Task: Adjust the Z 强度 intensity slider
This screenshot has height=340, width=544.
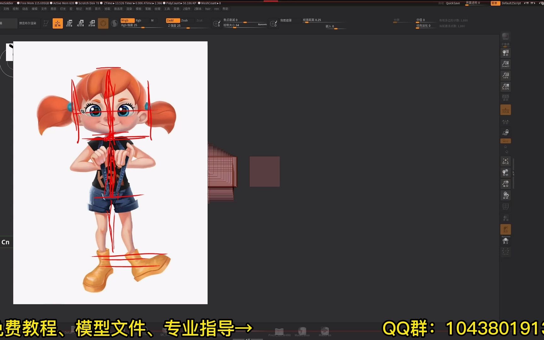Action: click(188, 26)
